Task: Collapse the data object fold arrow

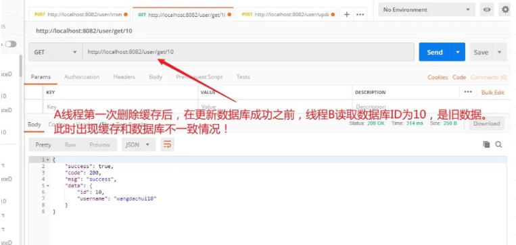Action: [48, 186]
